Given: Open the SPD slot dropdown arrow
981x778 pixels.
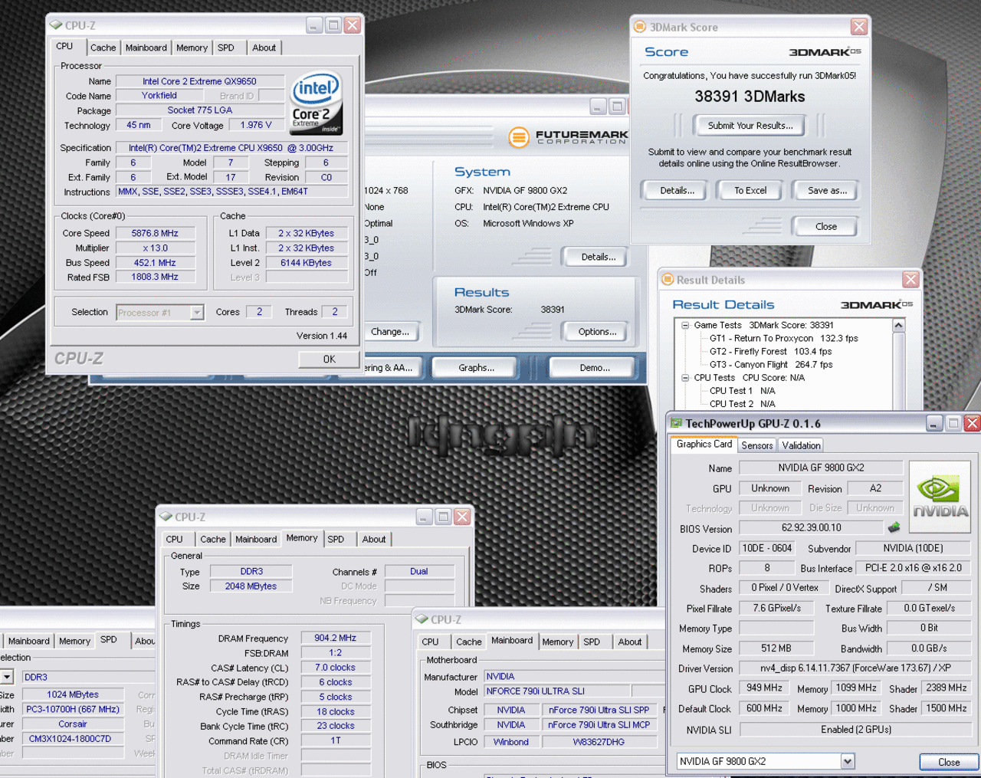Looking at the screenshot, I should [7, 677].
